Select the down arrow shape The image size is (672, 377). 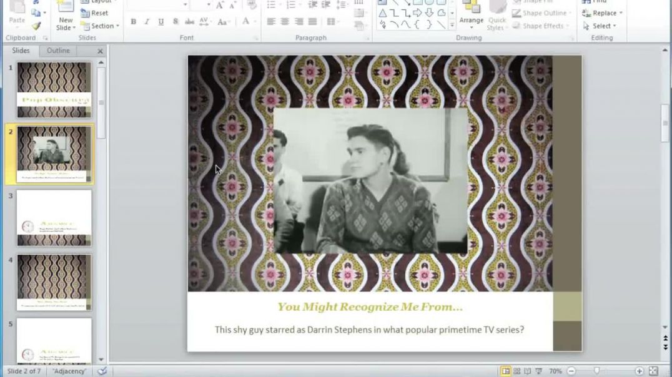click(x=429, y=13)
